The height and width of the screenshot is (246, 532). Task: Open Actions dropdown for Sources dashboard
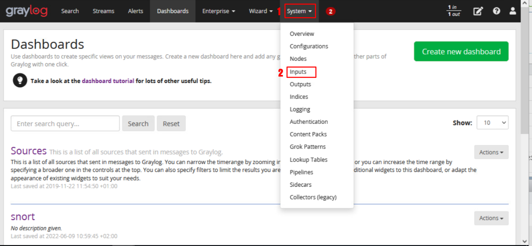pos(491,152)
